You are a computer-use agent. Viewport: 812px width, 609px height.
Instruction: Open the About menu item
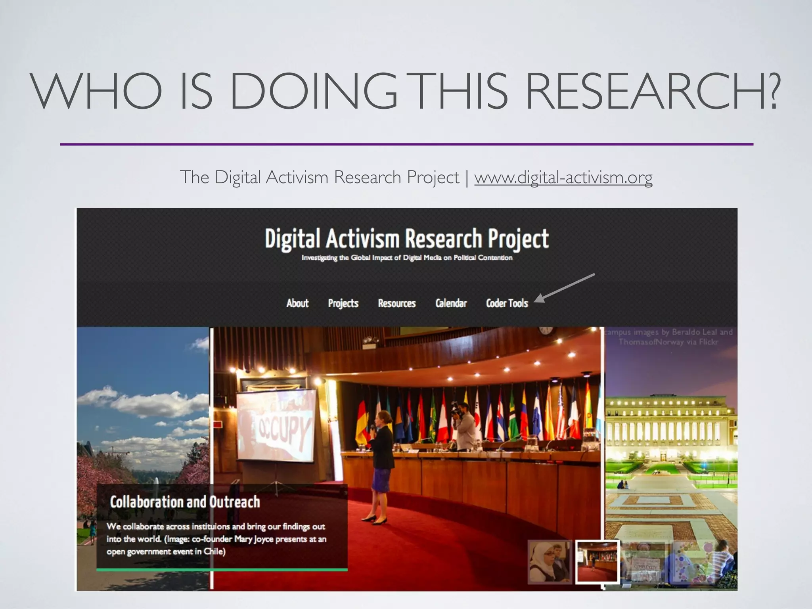297,303
